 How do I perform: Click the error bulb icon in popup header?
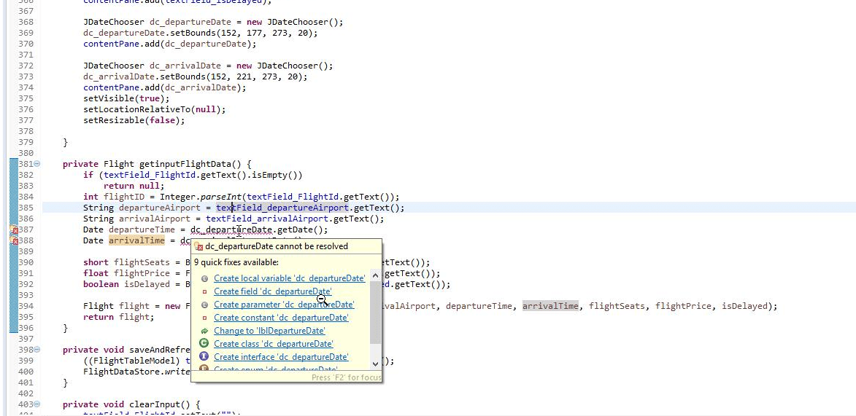(x=198, y=246)
